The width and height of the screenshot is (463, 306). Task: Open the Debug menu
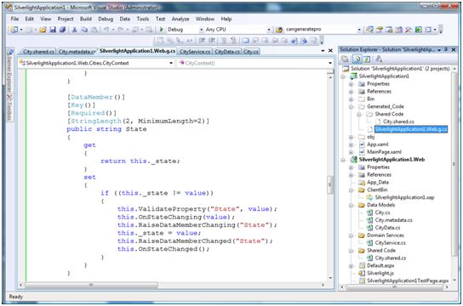point(106,19)
